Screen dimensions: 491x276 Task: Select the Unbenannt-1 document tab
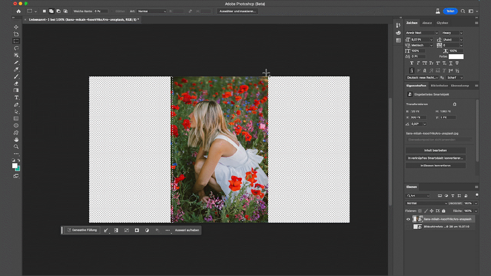pos(84,19)
